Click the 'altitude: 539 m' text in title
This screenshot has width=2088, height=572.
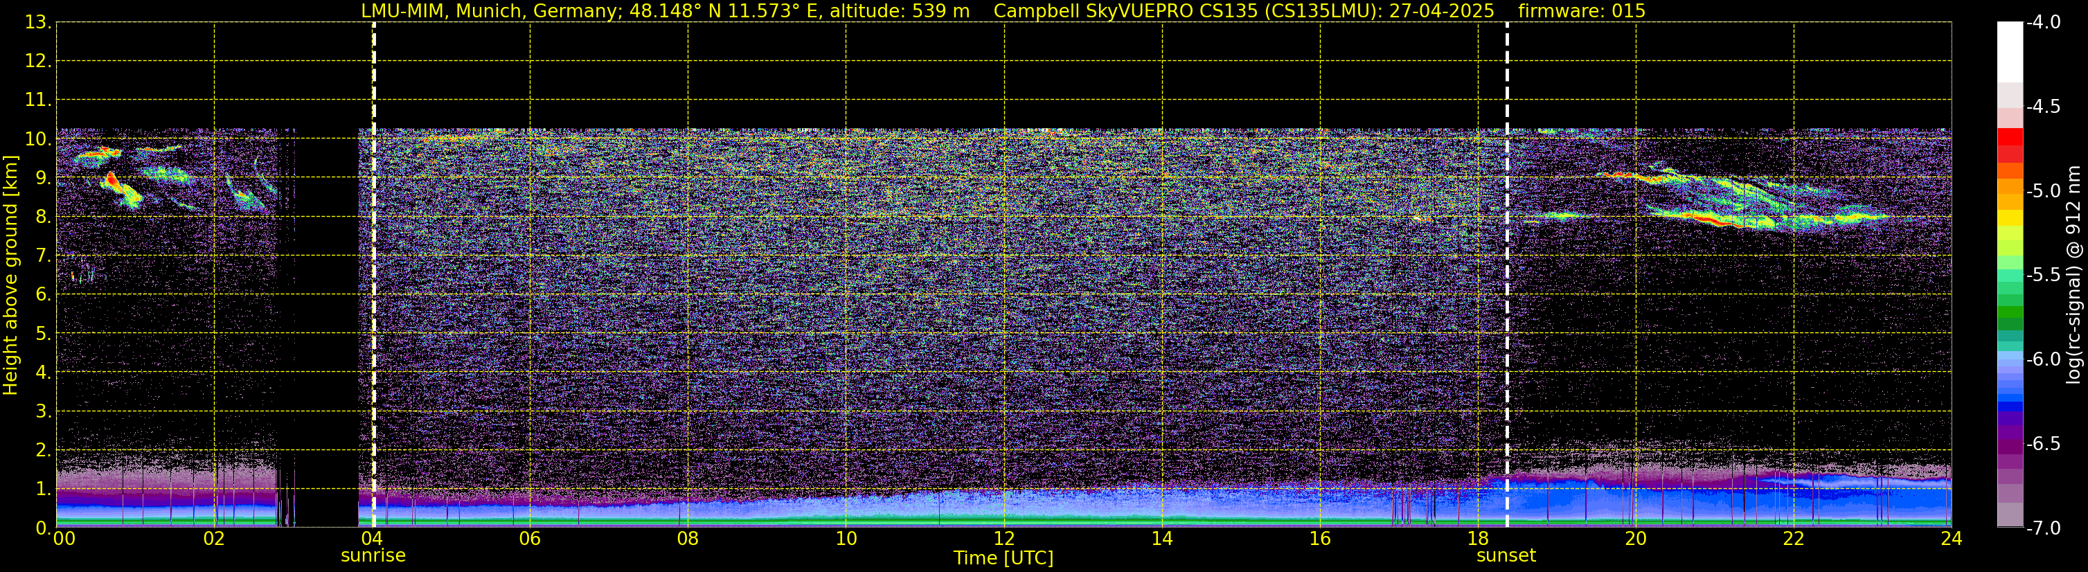pos(899,10)
